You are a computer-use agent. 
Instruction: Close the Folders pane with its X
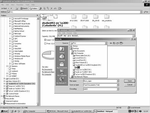tap(37, 15)
